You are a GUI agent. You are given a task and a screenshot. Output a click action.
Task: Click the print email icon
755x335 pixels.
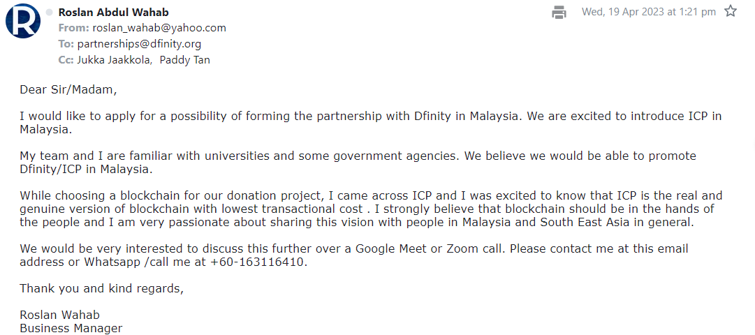click(x=559, y=12)
